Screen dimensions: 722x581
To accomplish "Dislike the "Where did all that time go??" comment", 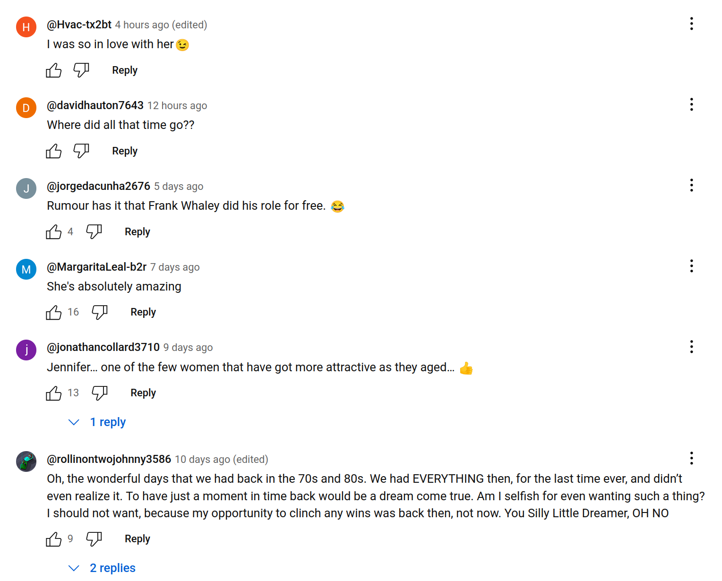I will coord(81,151).
